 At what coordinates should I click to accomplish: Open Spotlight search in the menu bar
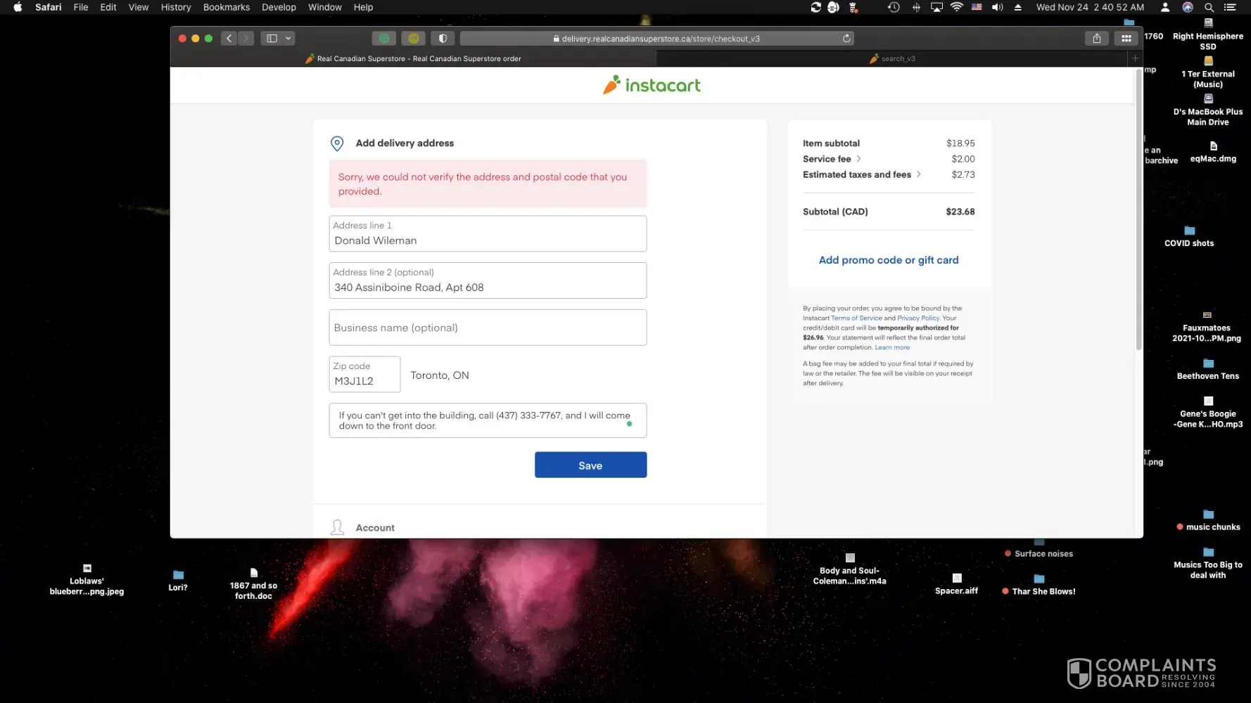(1209, 7)
